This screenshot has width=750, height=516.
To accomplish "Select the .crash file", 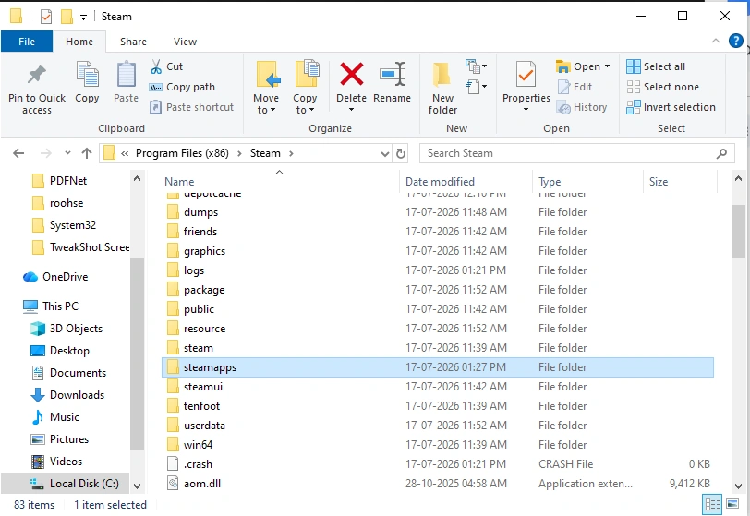I will click(x=198, y=464).
